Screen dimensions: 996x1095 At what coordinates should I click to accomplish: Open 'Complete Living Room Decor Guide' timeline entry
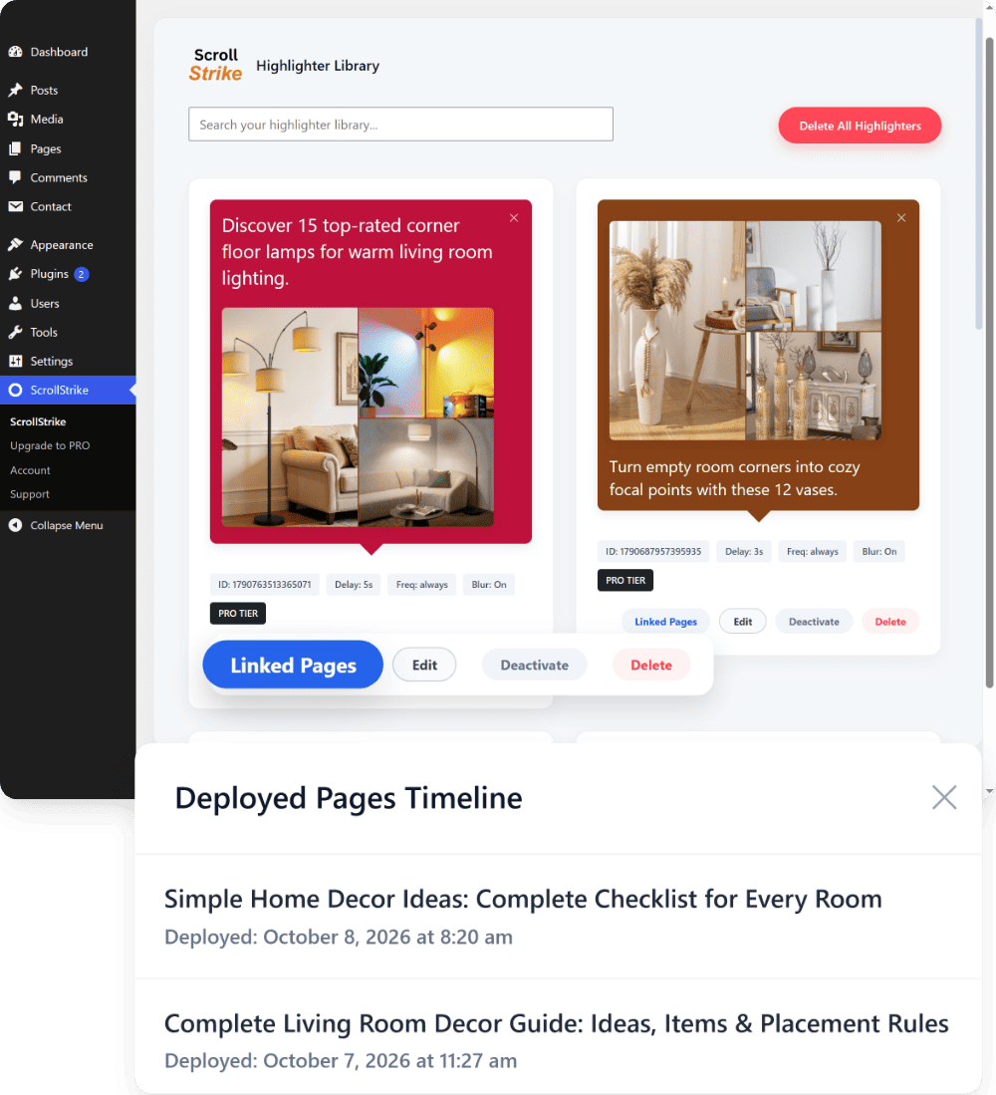[559, 1040]
